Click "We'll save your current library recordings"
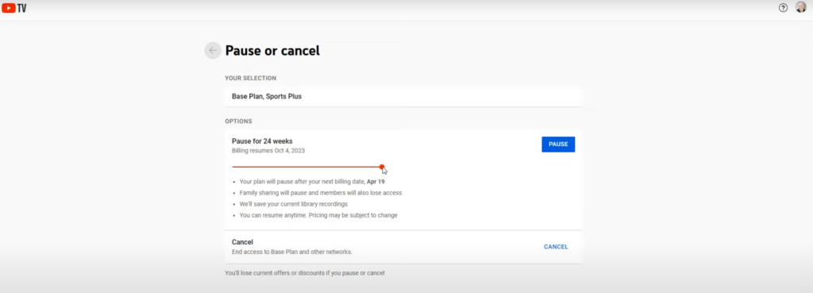This screenshot has height=293, width=813. click(x=294, y=204)
